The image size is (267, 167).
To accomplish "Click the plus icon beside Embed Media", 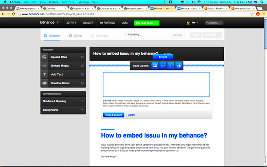I will coord(82,66).
